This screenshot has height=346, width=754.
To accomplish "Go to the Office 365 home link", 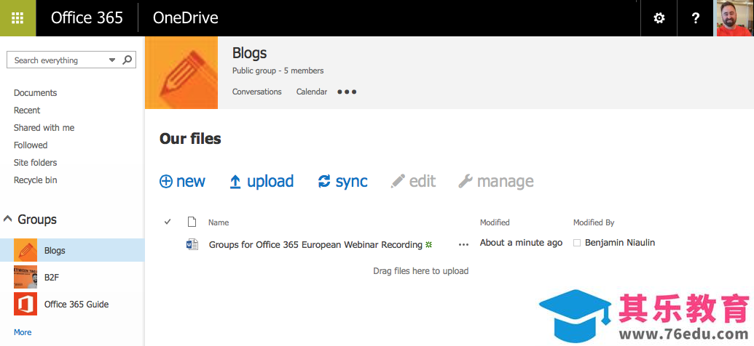I will [87, 17].
